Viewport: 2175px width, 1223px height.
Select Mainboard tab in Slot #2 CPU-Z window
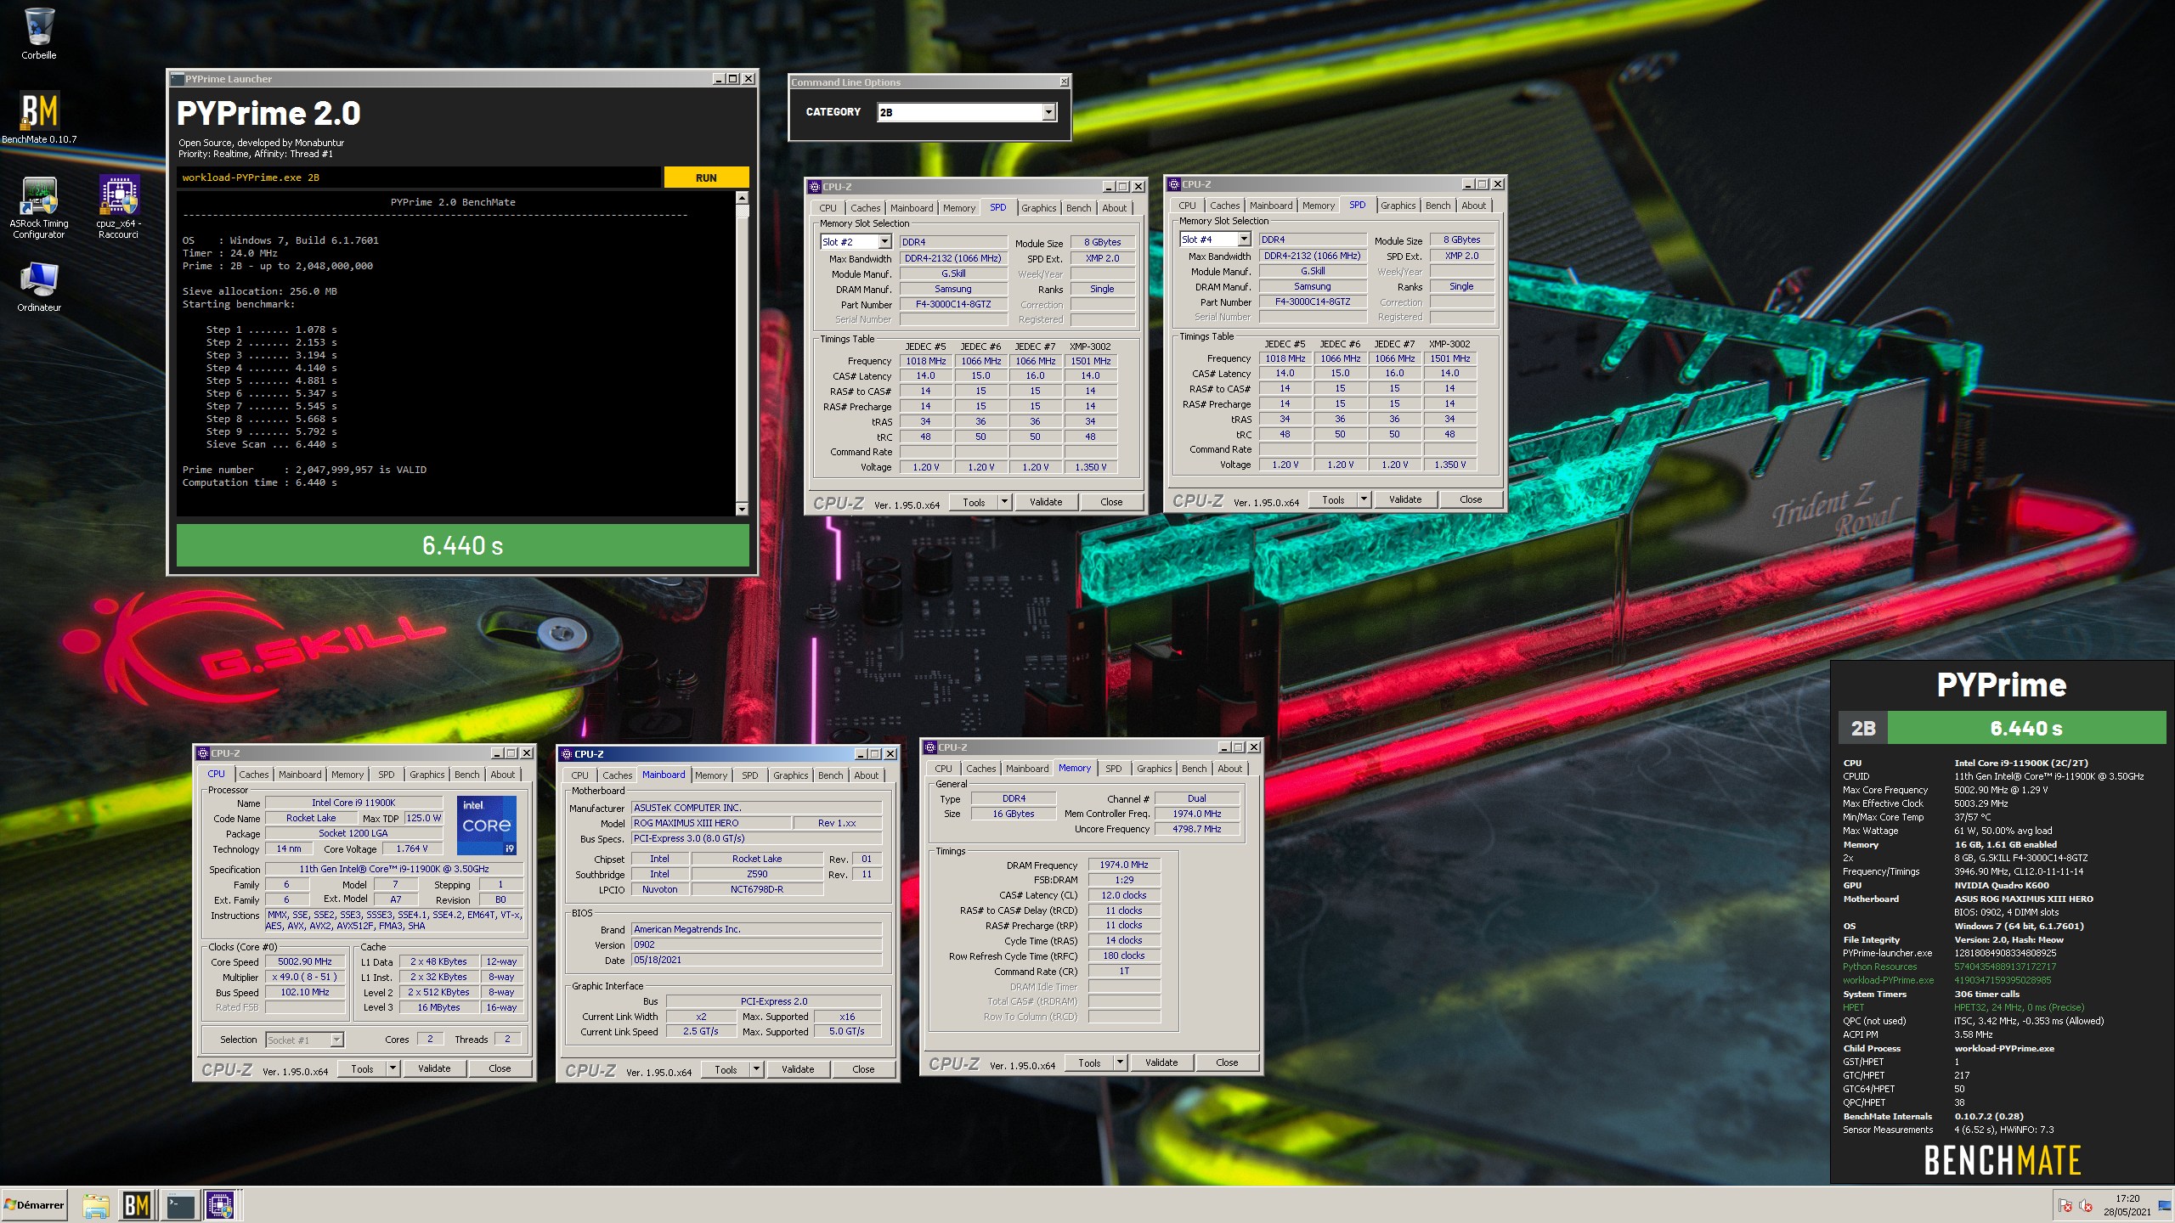point(912,208)
